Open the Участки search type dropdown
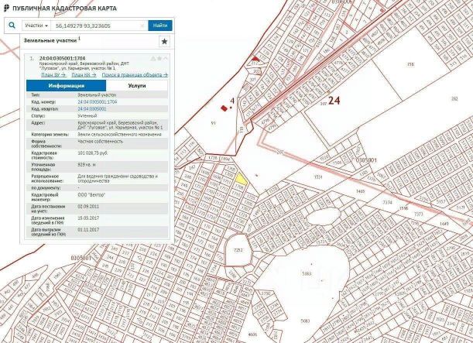This screenshot has width=473, height=343. pos(36,26)
